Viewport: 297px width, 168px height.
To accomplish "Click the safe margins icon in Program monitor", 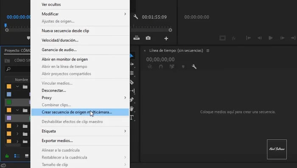I will point(222,38).
